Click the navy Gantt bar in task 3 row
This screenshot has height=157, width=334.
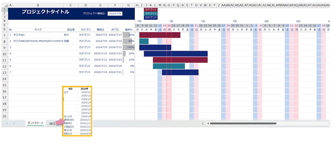click(x=155, y=48)
